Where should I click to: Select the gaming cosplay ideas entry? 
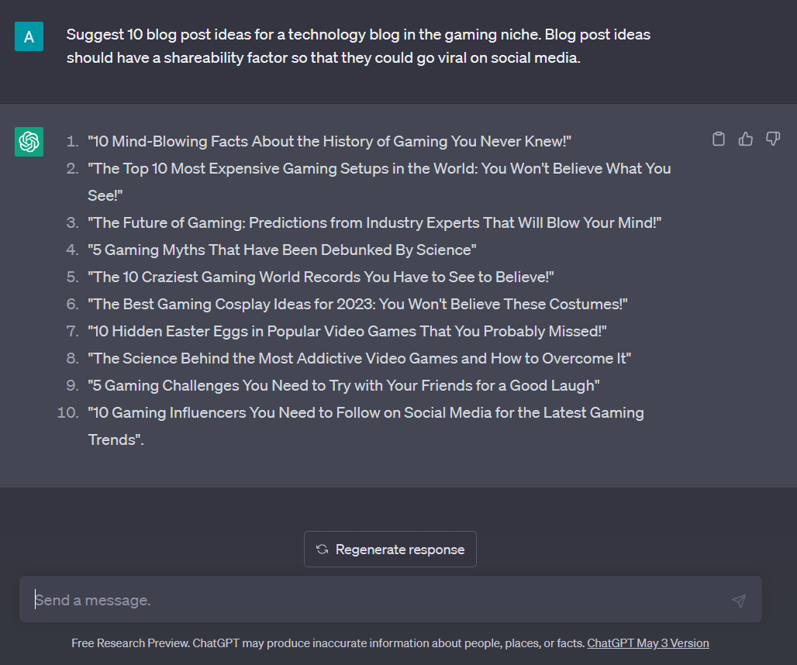(x=357, y=304)
